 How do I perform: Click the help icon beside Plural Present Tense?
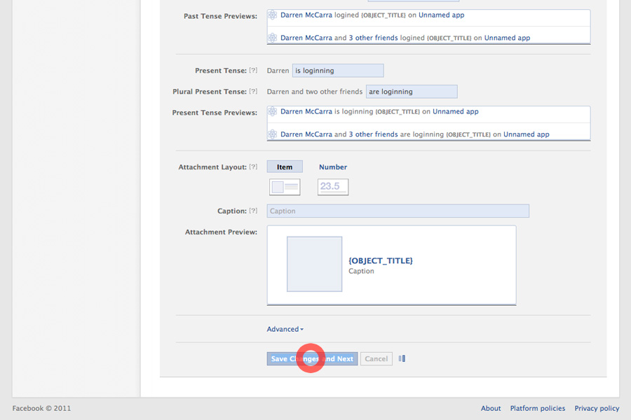(253, 92)
